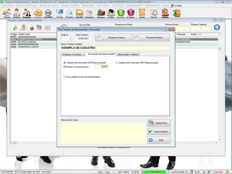Open the CAIXA cash book icon
Image resolution: width=232 pixels, height=174 pixels.
tap(111, 13)
